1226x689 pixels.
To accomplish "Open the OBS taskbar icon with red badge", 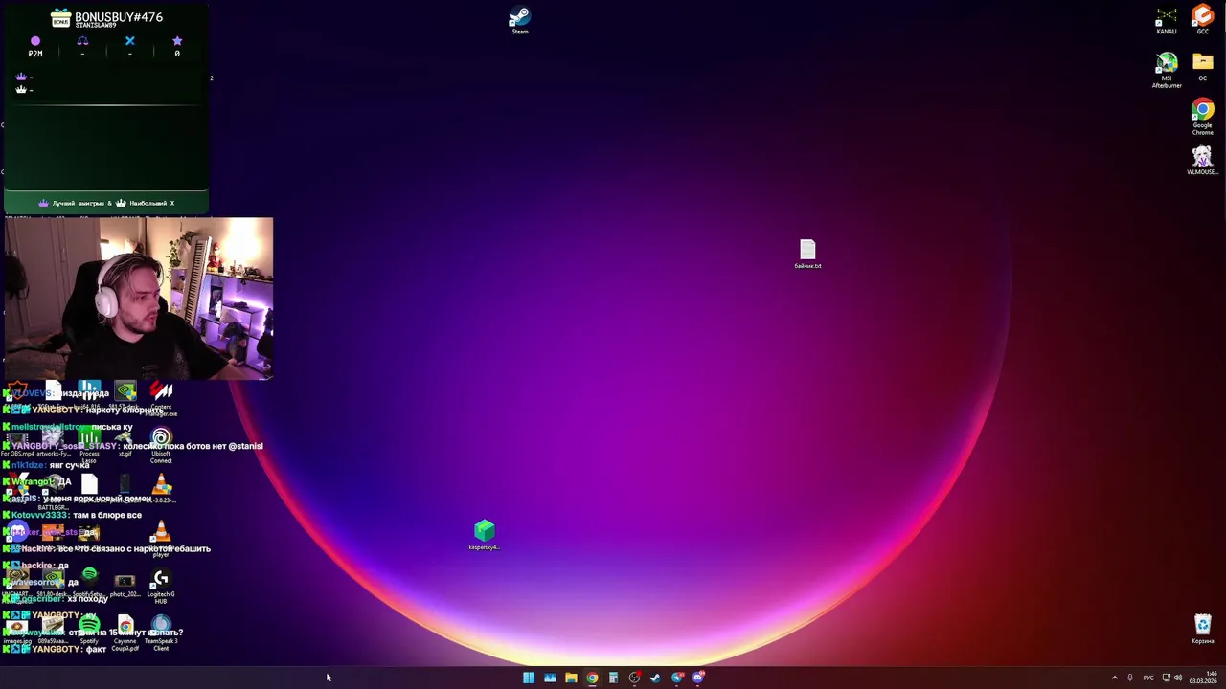I will click(634, 678).
